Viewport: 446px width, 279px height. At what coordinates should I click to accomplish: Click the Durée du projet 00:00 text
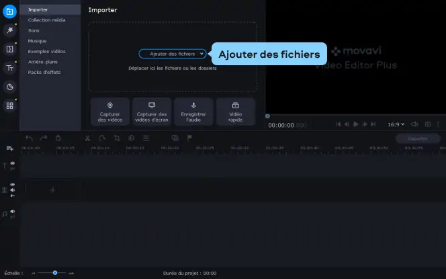(189, 274)
